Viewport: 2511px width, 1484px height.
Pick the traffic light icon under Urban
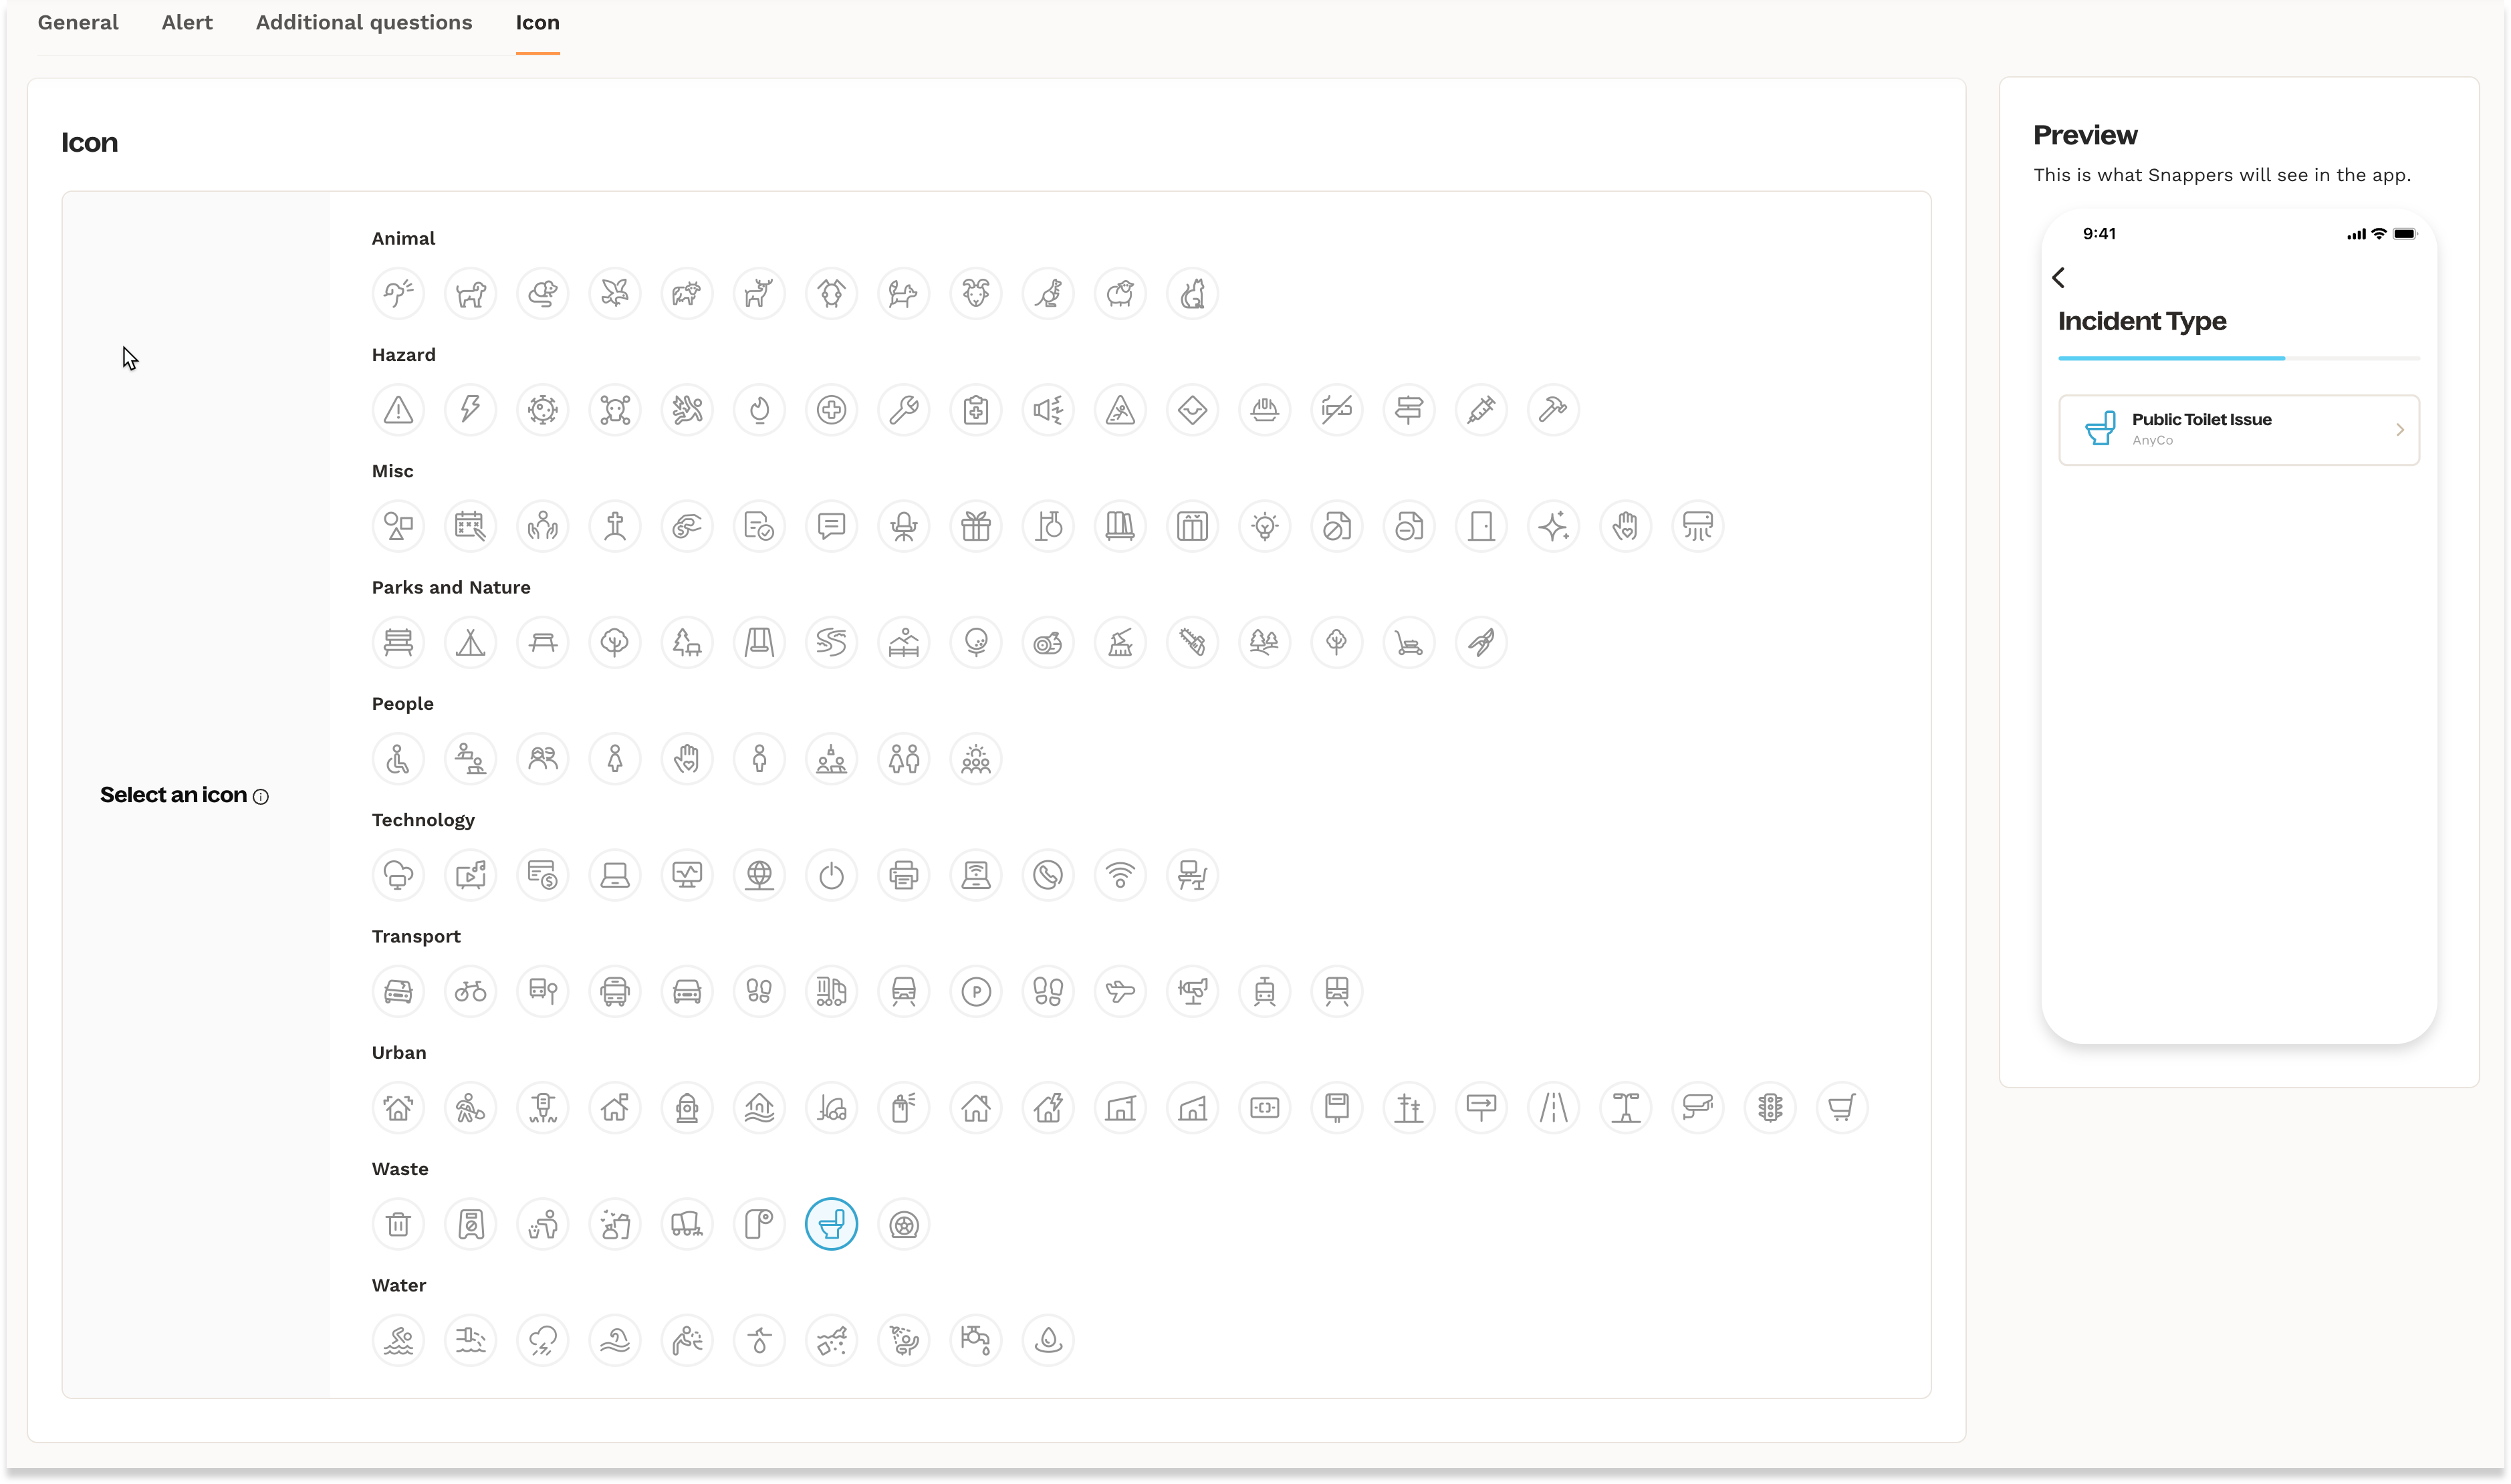(x=1770, y=1108)
